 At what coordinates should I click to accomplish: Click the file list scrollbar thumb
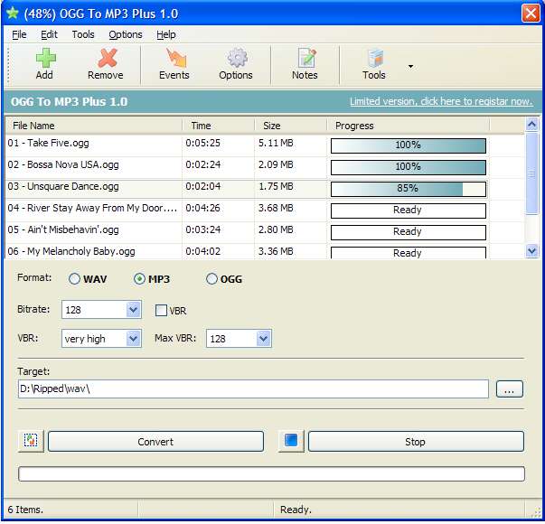point(531,173)
